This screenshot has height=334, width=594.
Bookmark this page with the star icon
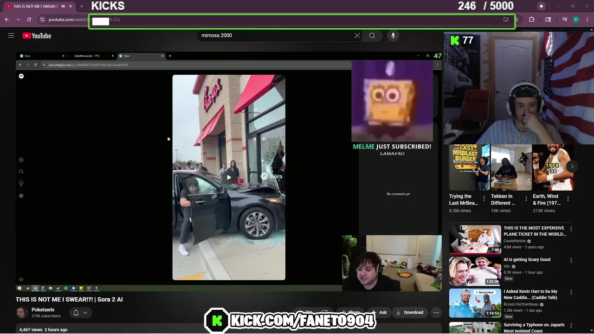click(x=517, y=19)
